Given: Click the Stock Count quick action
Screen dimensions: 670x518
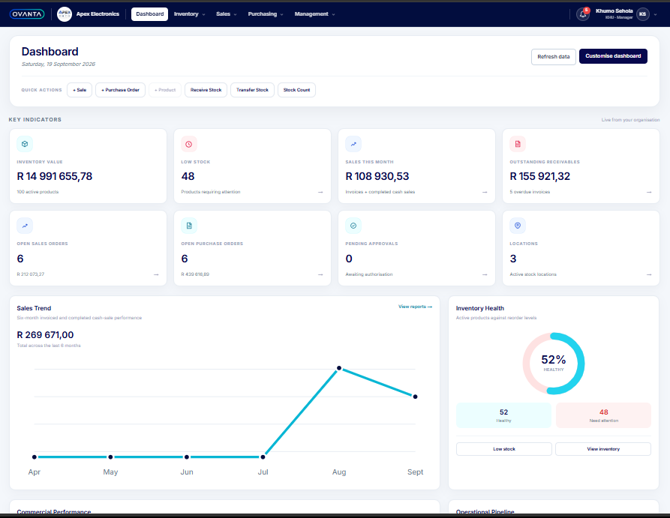Looking at the screenshot, I should (x=296, y=90).
